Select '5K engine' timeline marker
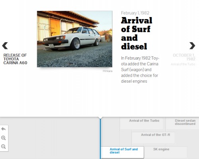This screenshot has height=159, width=199. click(x=166, y=152)
